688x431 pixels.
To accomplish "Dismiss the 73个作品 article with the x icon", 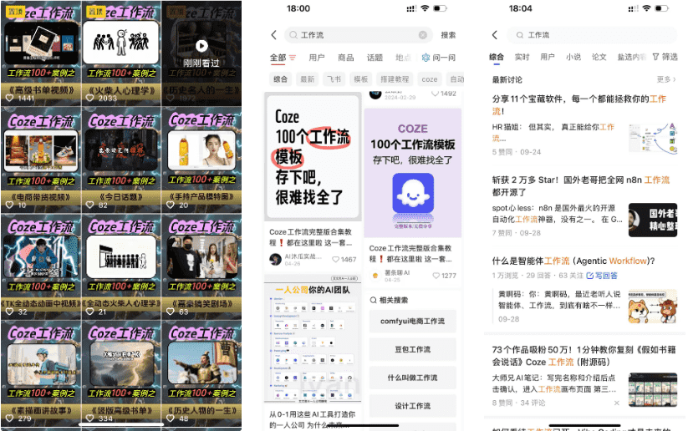I will (617, 403).
